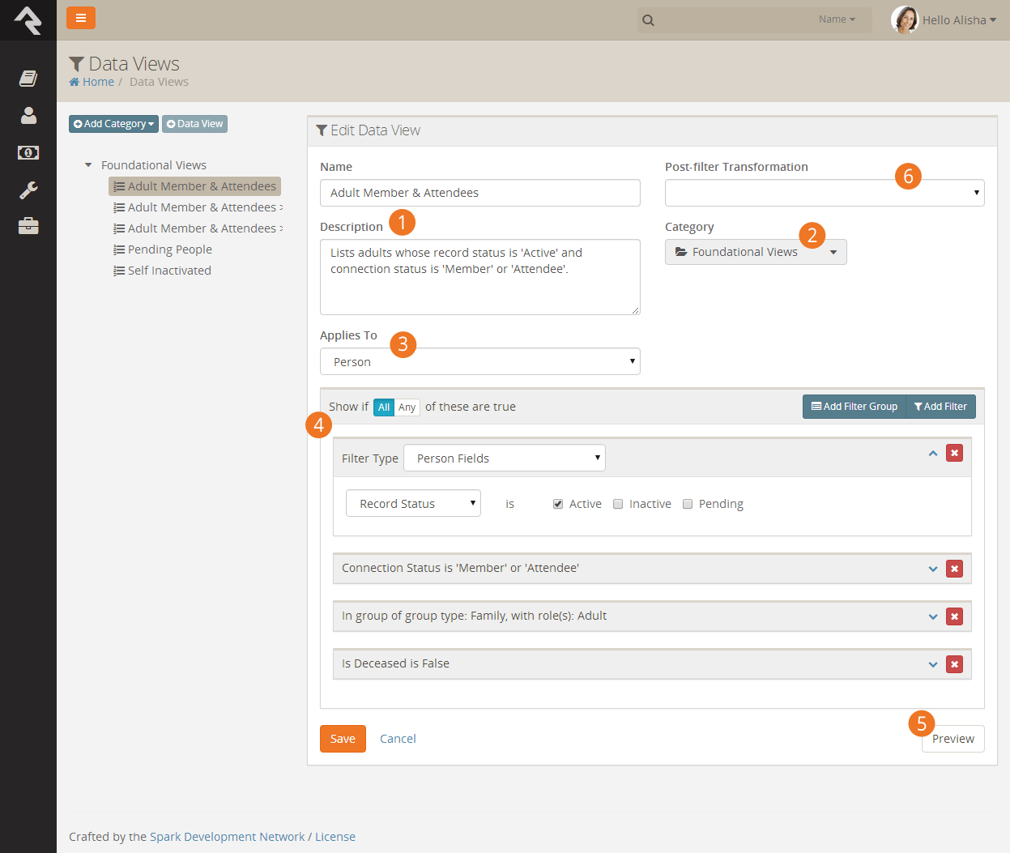Viewport: 1010px width, 853px height.
Task: Open the wrench tools icon in sidebar
Action: coord(28,190)
